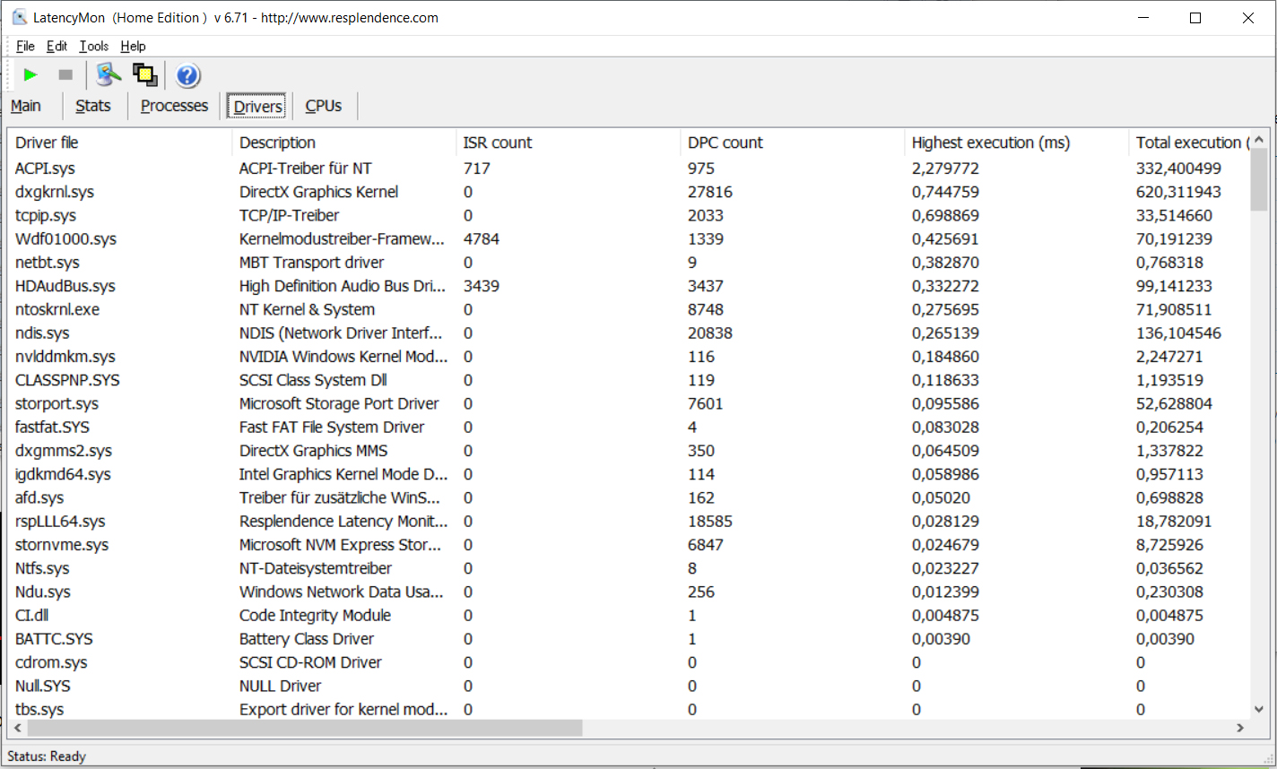
Task: Open the Tools menu
Action: pos(93,47)
